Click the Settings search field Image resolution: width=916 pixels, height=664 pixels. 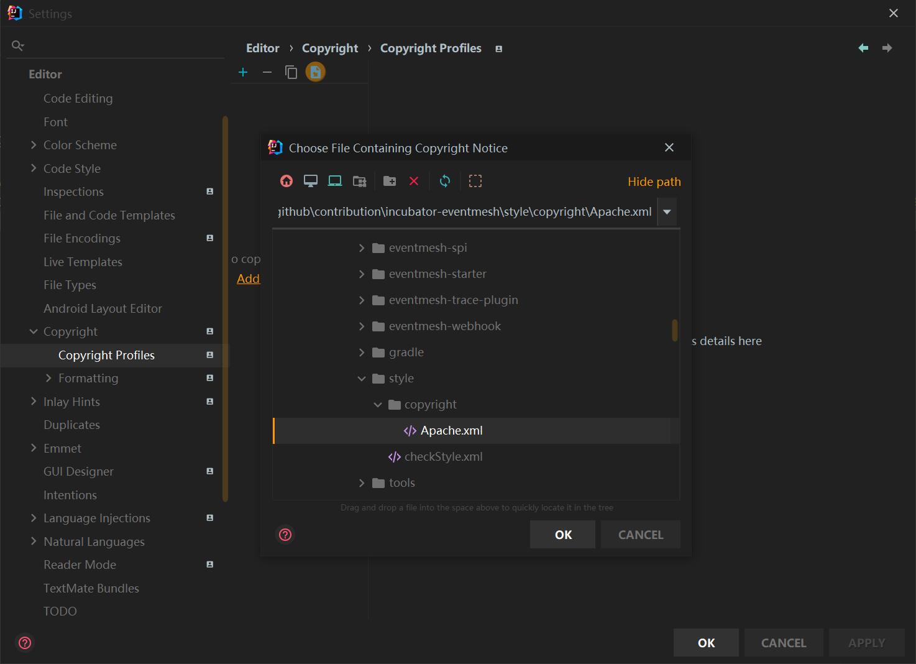(x=115, y=45)
